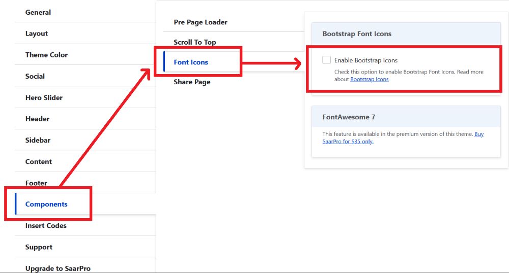Select the Components tab
Viewport: 509px width, 273px height.
46,204
